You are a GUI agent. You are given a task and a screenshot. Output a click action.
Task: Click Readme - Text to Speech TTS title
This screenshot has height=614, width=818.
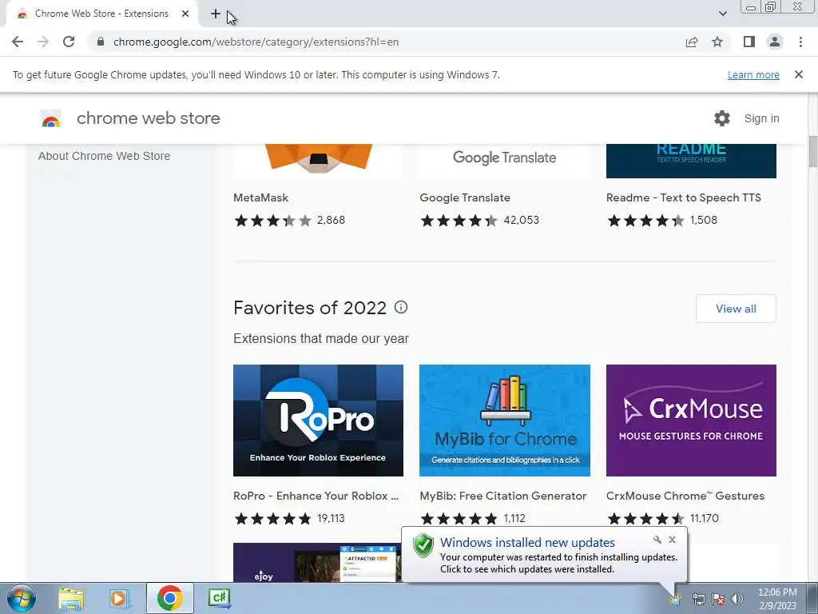tap(684, 198)
